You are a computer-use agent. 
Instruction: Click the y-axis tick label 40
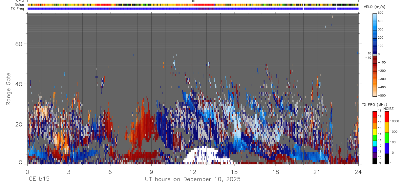coord(19,84)
